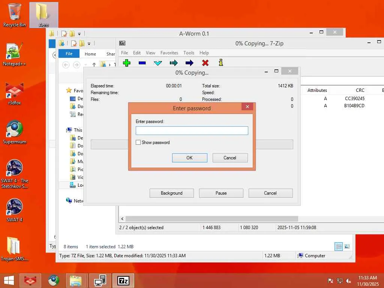The height and width of the screenshot is (288, 384).
Task: Select the Notepad++ desktop shortcut
Action: coord(15,54)
